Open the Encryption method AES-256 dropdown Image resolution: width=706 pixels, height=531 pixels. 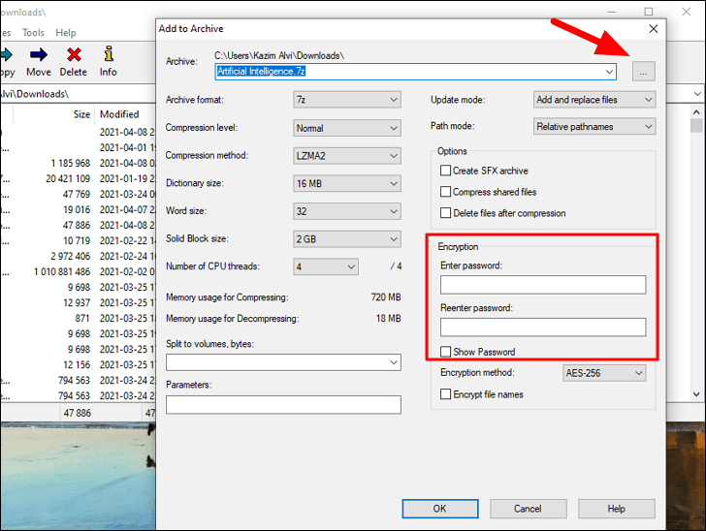(x=604, y=373)
